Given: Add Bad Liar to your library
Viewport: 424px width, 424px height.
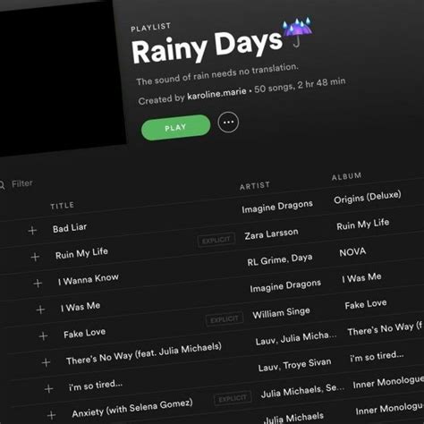Looking at the screenshot, I should point(32,230).
